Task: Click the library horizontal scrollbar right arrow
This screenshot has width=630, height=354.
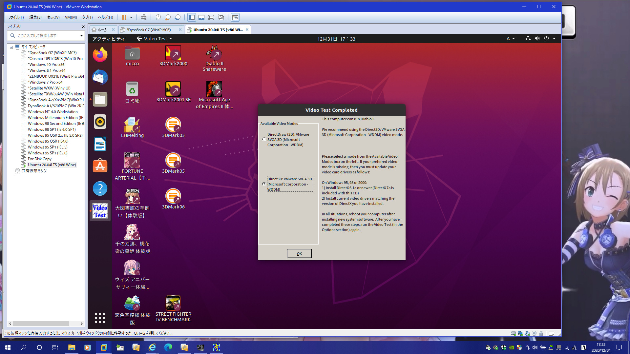Action: [82, 324]
